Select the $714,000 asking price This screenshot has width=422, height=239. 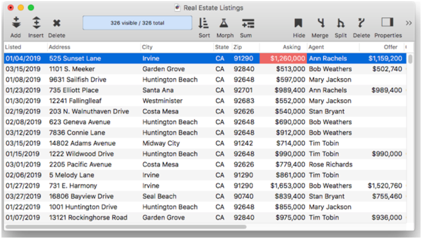(291, 144)
